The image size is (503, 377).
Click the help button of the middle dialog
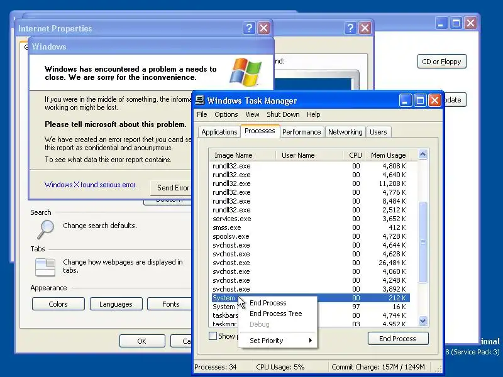pyautogui.click(x=350, y=28)
